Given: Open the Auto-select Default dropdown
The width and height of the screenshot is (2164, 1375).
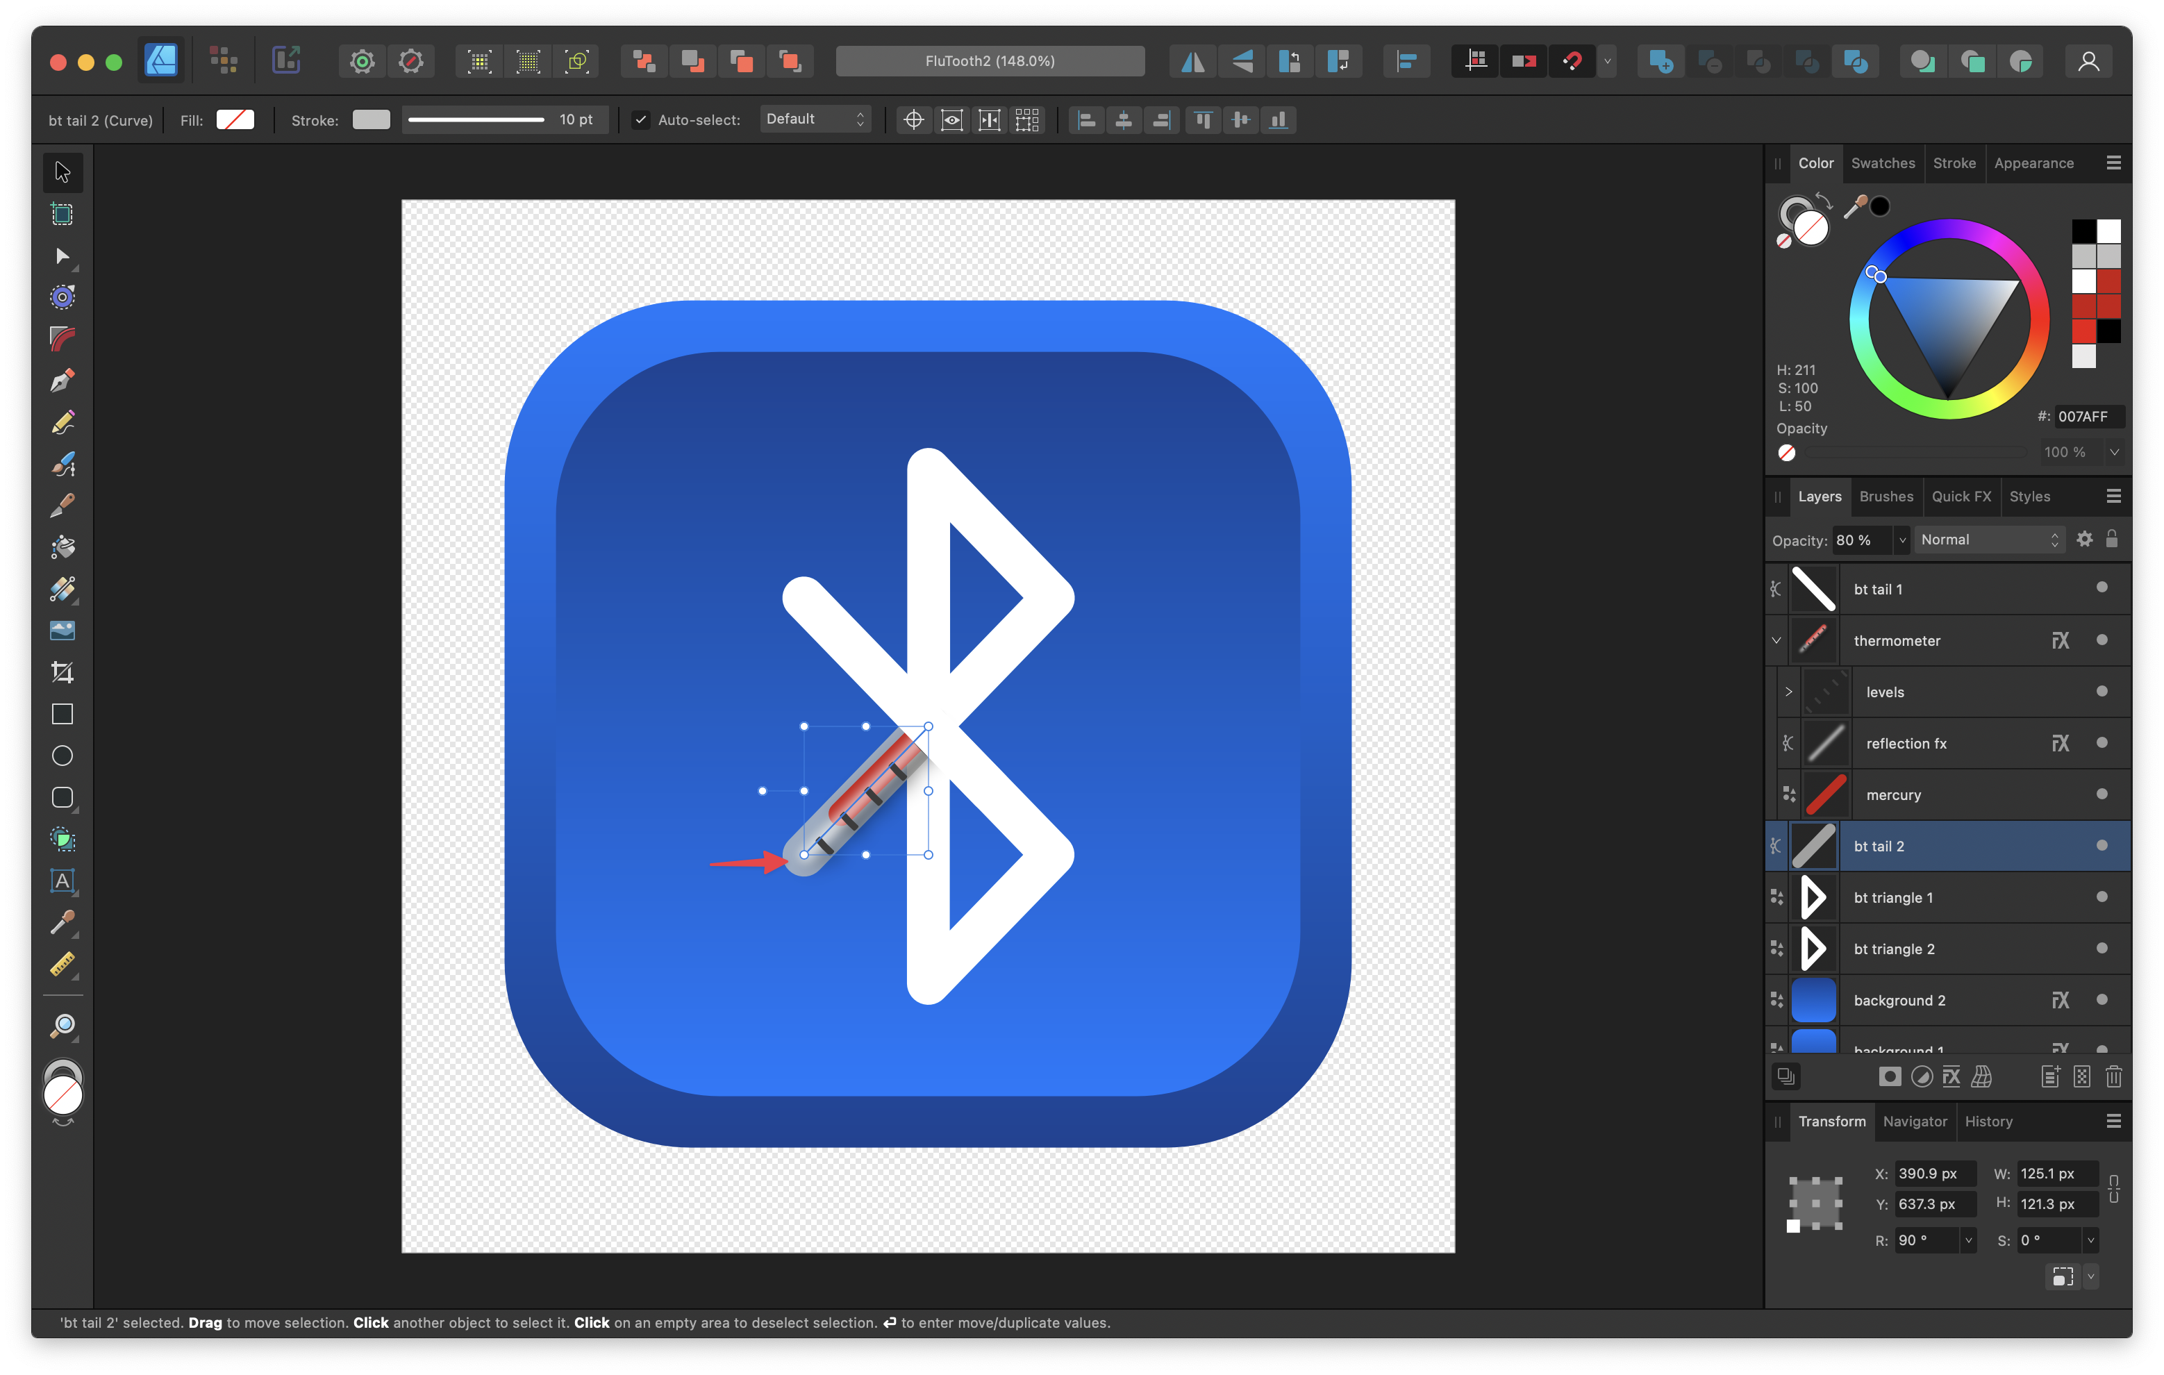Looking at the screenshot, I should coord(815,119).
